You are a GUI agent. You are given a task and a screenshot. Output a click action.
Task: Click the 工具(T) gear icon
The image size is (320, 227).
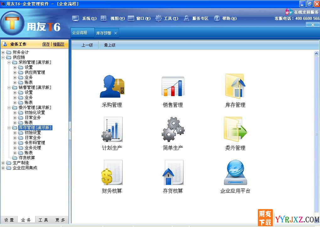(x=158, y=18)
